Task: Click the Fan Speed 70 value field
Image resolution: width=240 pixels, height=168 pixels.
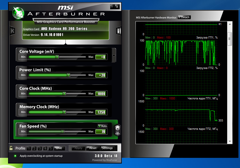Action: click(101, 132)
